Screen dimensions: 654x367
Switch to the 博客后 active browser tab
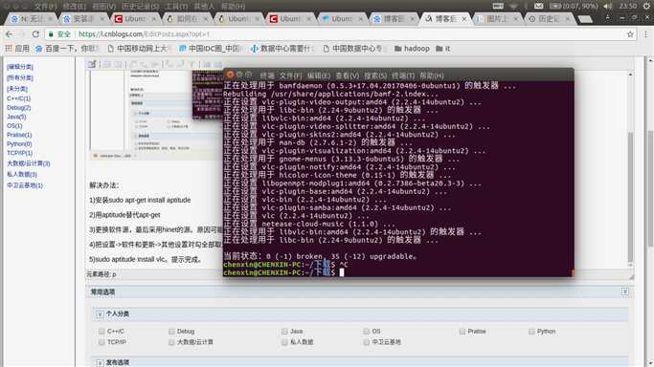pyautogui.click(x=445, y=19)
